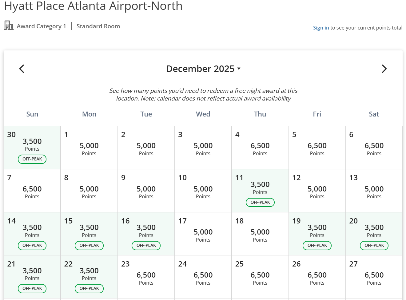
Task: Select Saturday December 6 date cell
Action: pos(374,147)
